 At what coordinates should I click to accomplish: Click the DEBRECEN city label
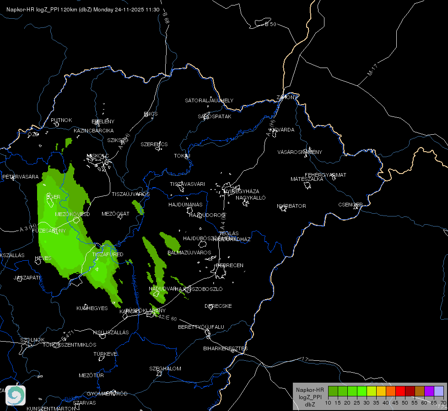pos(230,265)
